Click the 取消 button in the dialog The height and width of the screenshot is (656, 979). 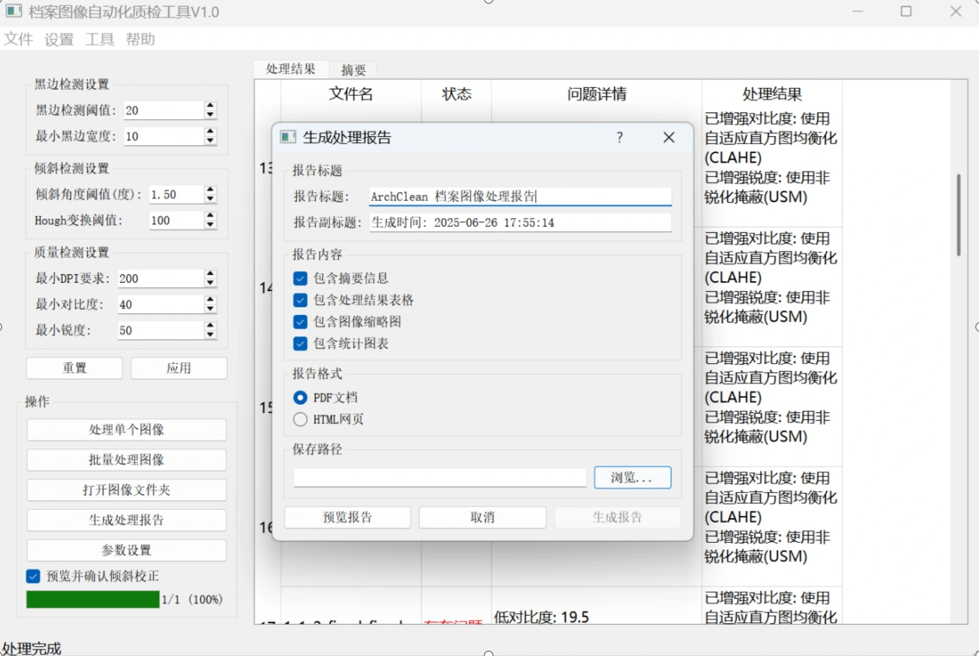click(482, 517)
